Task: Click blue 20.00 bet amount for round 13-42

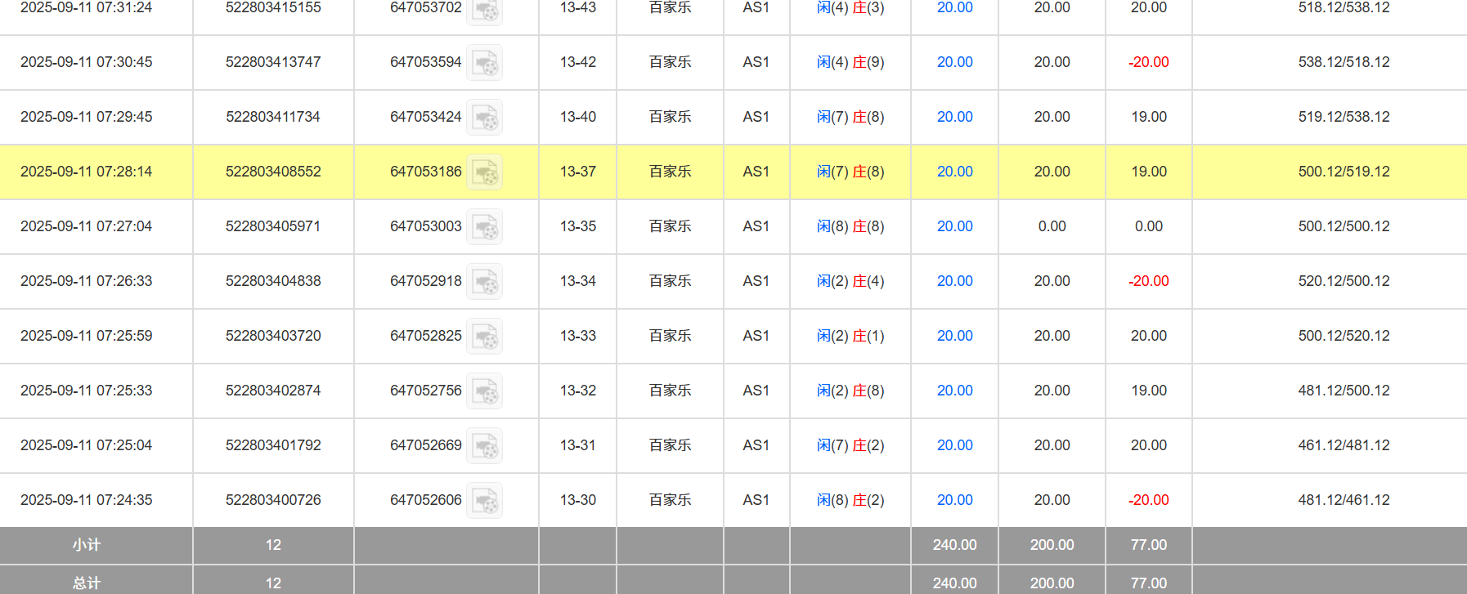Action: click(x=954, y=62)
